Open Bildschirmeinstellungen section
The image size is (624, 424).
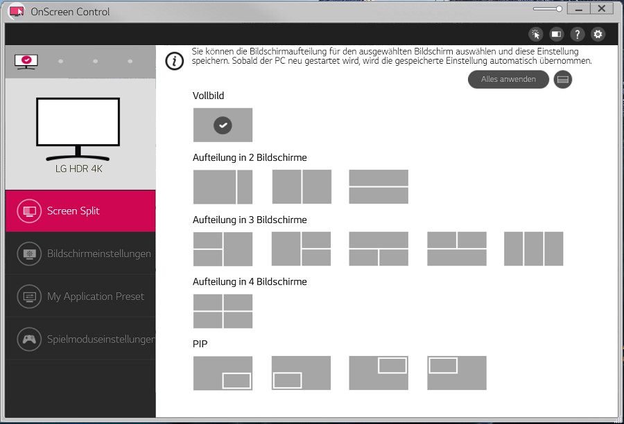[x=80, y=254]
